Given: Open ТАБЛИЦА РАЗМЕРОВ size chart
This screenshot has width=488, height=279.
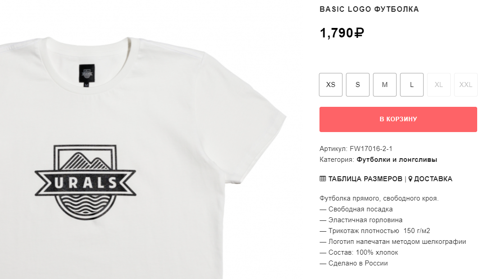Looking at the screenshot, I should pos(365,179).
